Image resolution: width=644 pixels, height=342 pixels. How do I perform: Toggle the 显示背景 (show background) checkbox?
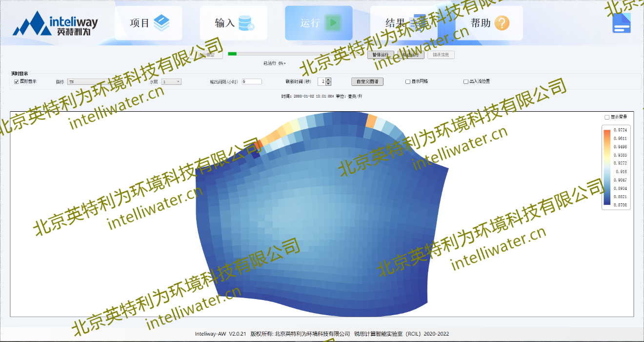pyautogui.click(x=607, y=117)
